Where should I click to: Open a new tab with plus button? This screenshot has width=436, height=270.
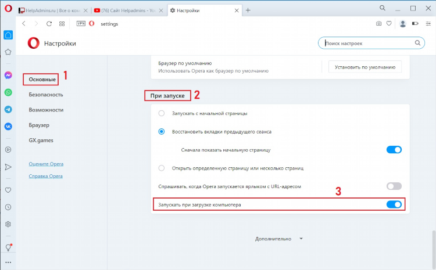[248, 10]
